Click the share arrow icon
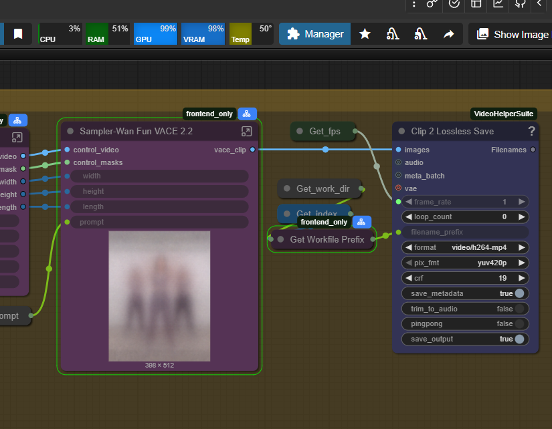 (x=448, y=34)
